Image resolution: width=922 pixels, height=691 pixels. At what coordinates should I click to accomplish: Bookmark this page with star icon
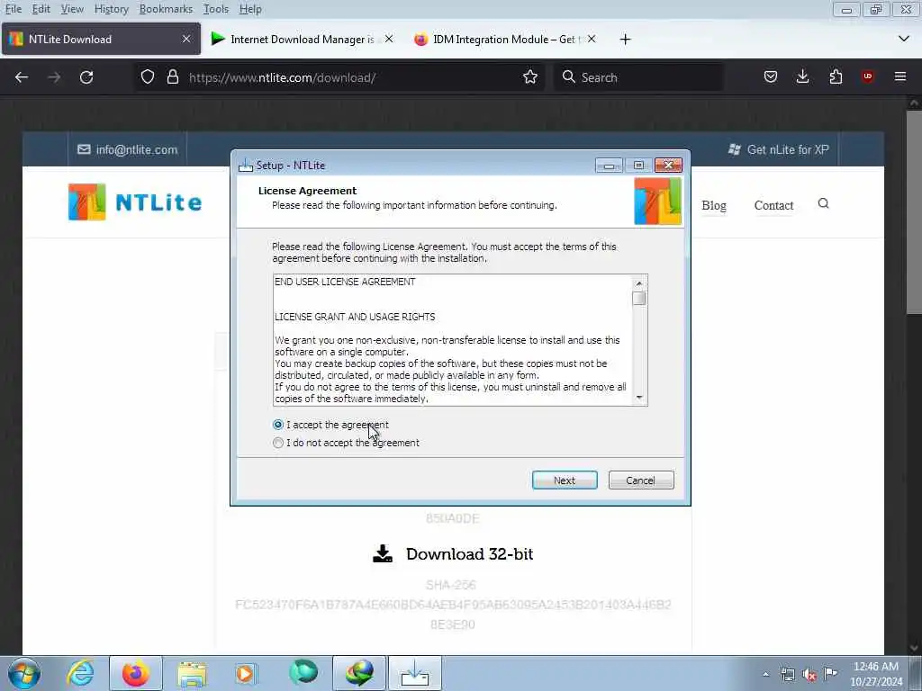tap(529, 77)
